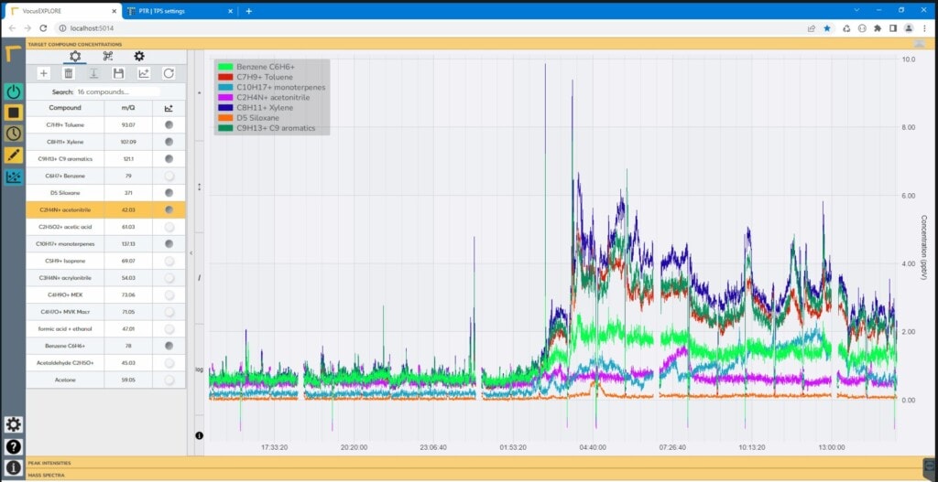Click the log scale button on chart
This screenshot has width=938, height=482.
tap(200, 370)
